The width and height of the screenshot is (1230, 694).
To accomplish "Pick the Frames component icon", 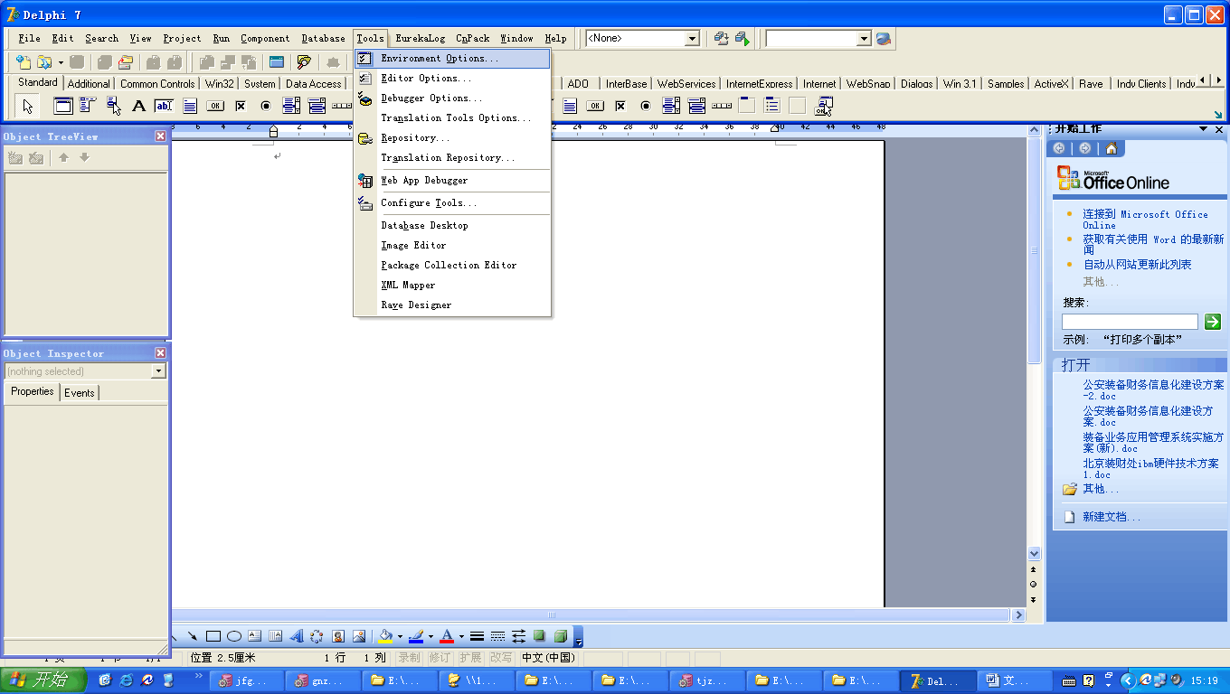I will (63, 106).
